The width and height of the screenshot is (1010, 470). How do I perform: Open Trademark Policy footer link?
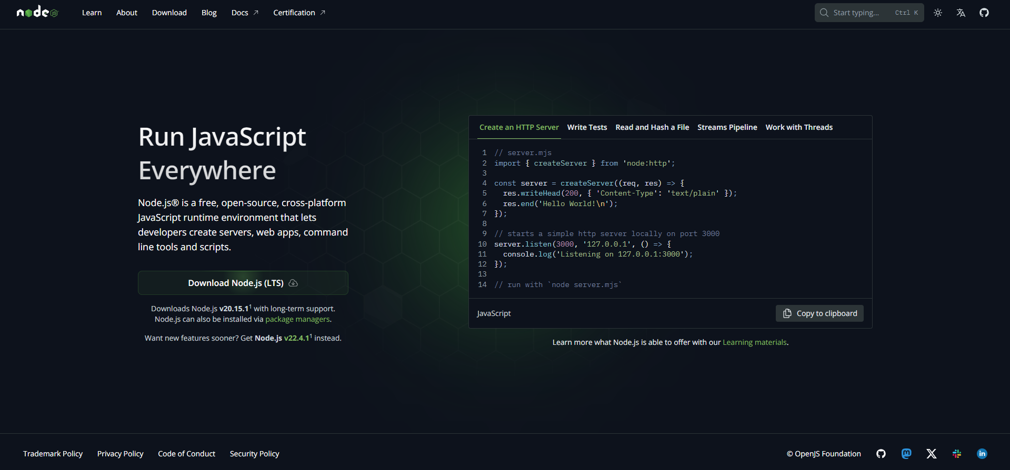coord(53,454)
